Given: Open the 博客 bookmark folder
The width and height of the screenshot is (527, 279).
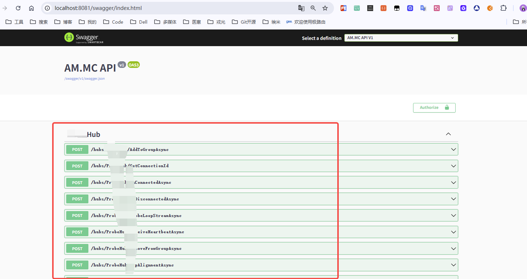Looking at the screenshot, I should coord(63,22).
